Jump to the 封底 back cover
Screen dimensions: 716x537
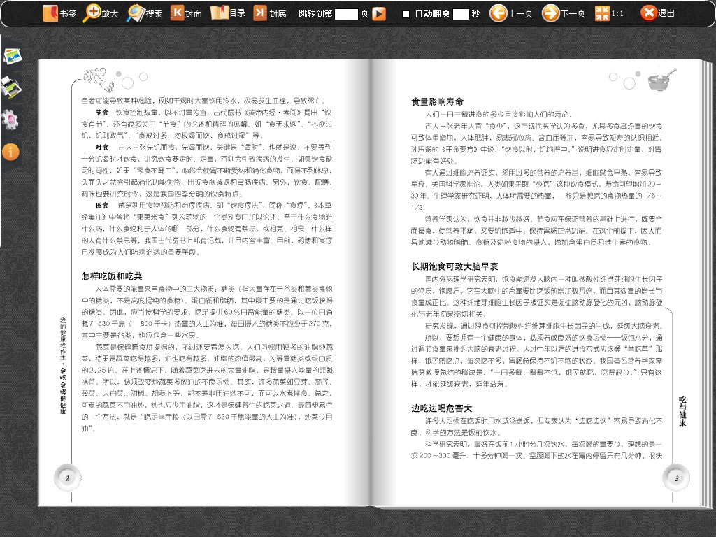270,13
